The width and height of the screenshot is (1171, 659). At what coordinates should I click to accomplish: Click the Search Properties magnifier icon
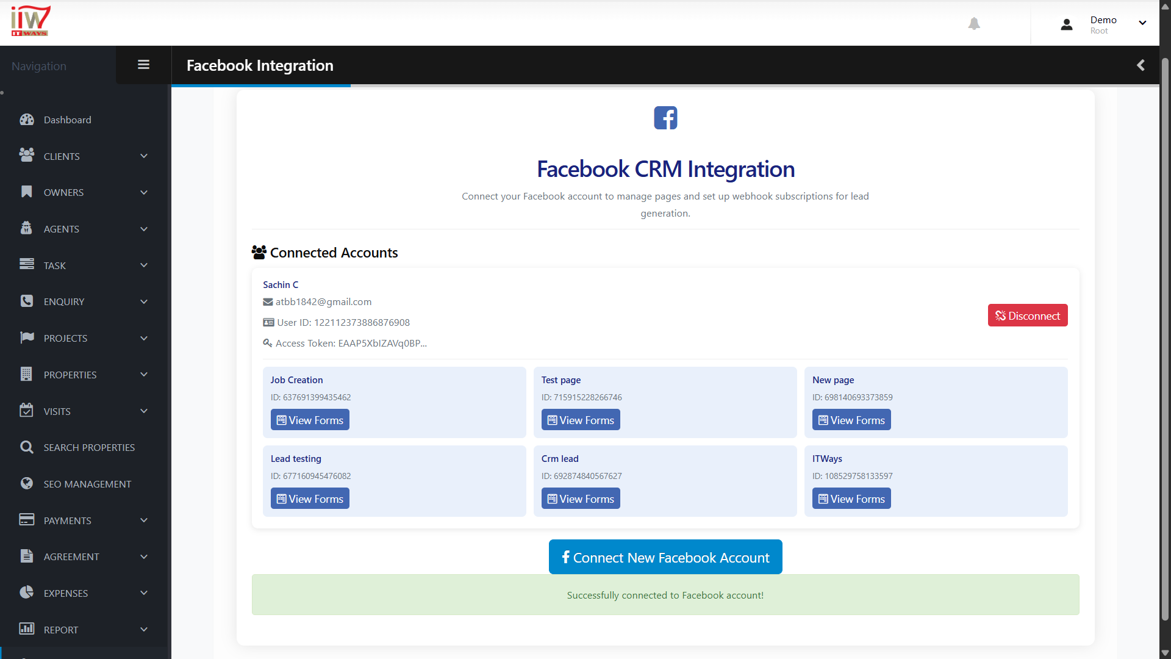click(27, 447)
